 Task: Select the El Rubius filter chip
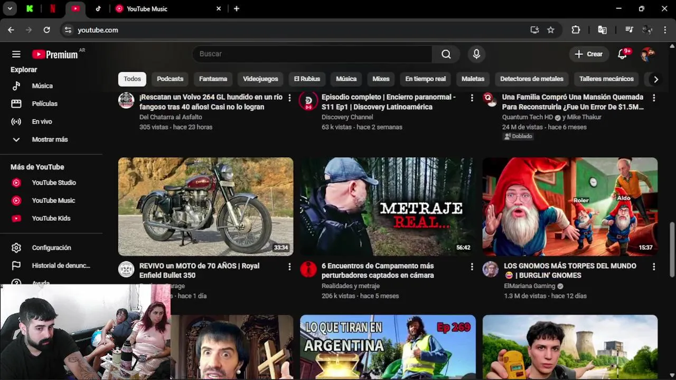[x=307, y=79]
